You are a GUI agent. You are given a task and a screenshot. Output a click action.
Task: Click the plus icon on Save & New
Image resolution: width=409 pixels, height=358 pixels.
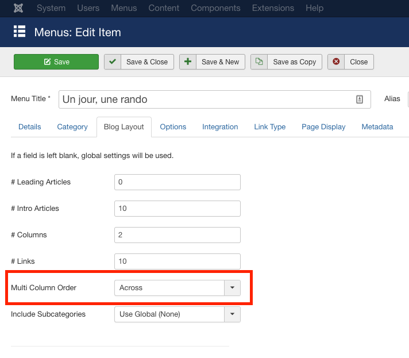(188, 62)
